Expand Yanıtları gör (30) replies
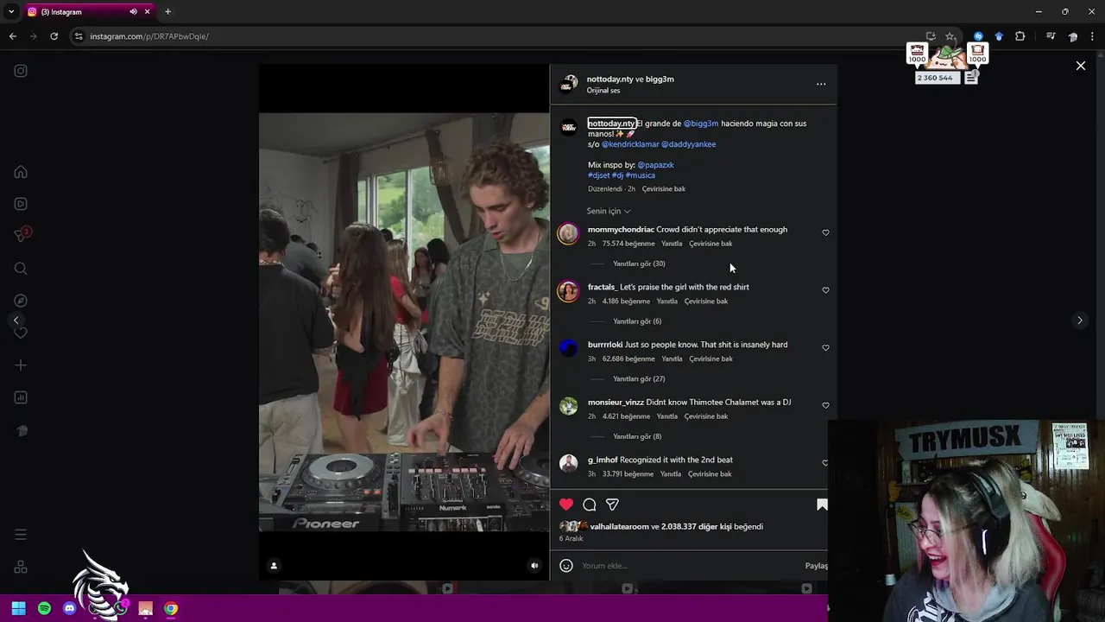Image resolution: width=1105 pixels, height=622 pixels. pyautogui.click(x=639, y=263)
